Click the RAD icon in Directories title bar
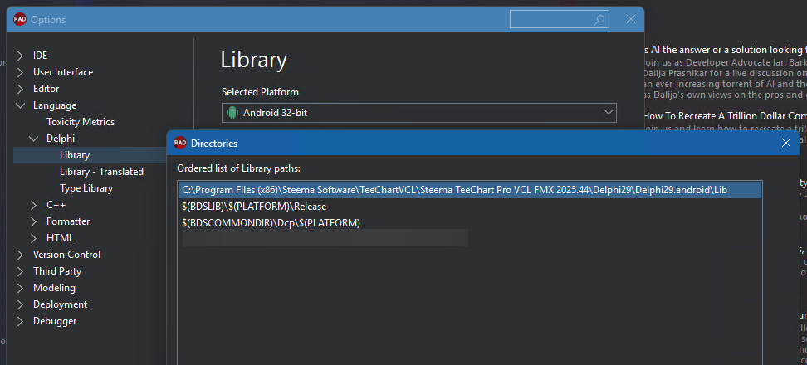This screenshot has height=365, width=807. [x=180, y=143]
